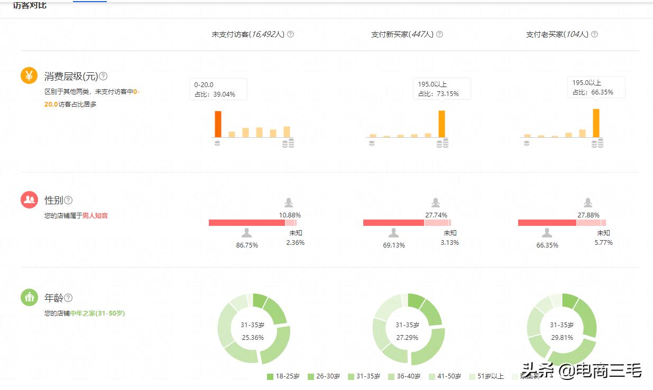Click last light bar in 未支付访客 spending chart
This screenshot has width=653, height=390.
coord(287,132)
